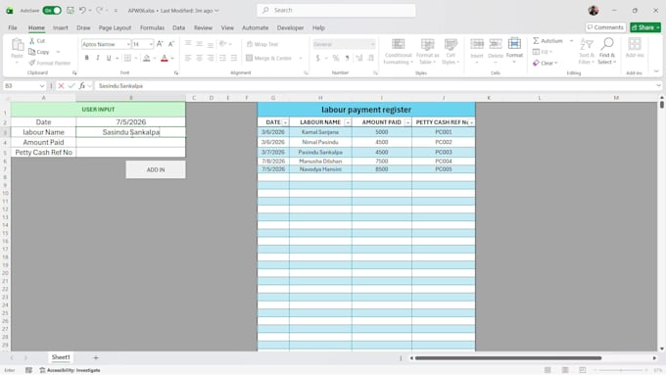This screenshot has height=375, width=666.
Task: Open the Aptos Narrow font name dropdown
Action: point(128,44)
